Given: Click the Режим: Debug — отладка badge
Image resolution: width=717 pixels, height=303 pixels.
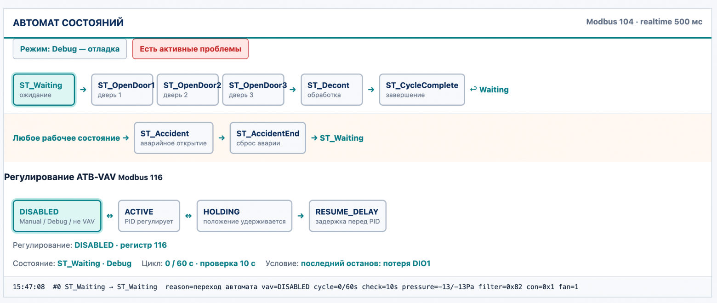Looking at the screenshot, I should pyautogui.click(x=70, y=49).
